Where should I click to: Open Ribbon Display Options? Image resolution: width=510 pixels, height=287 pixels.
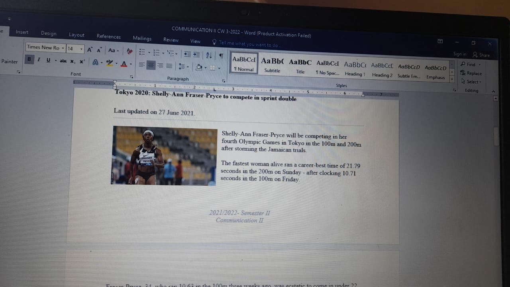[x=440, y=41]
